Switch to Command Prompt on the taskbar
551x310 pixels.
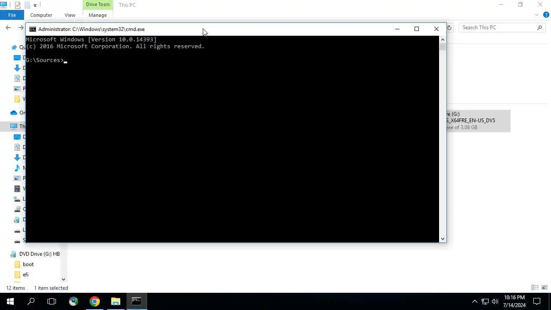coord(136,301)
